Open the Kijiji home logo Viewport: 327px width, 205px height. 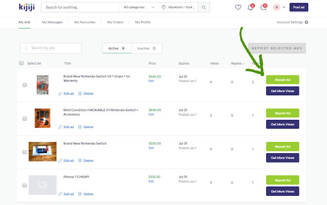pyautogui.click(x=27, y=7)
